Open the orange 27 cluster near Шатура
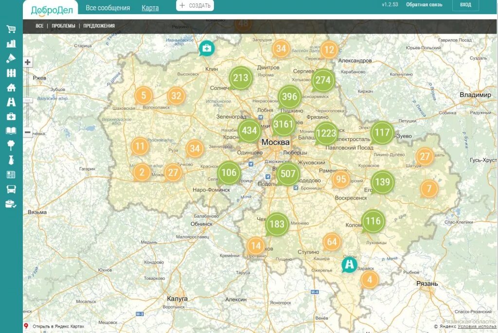The height and width of the screenshot is (333, 498). click(425, 157)
